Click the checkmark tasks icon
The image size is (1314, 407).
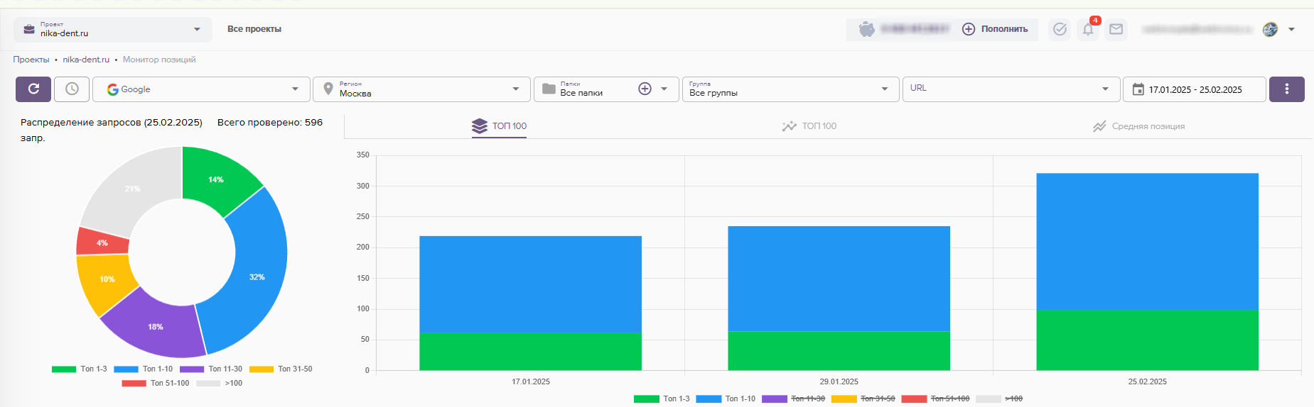point(1060,29)
